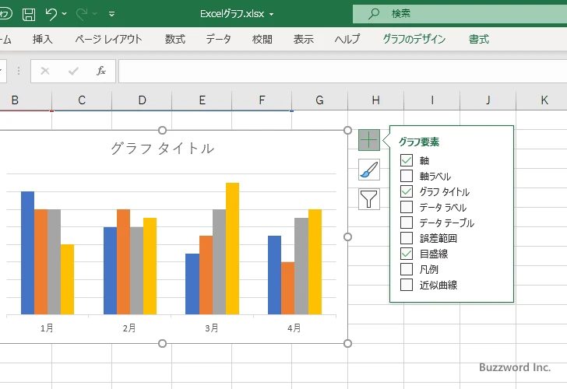Click the chart filters funnel button
The image size is (567, 389).
pyautogui.click(x=369, y=199)
